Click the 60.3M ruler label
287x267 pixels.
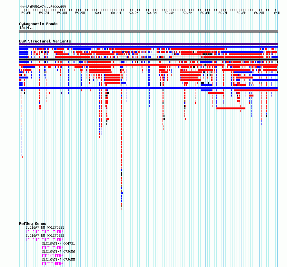click(x=152, y=13)
